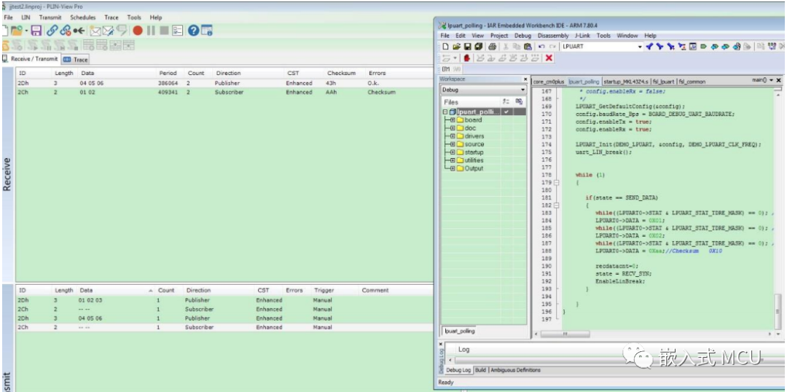This screenshot has height=392, width=787.
Task: Open the Debug configuration dropdown in Workspace
Action: point(522,90)
